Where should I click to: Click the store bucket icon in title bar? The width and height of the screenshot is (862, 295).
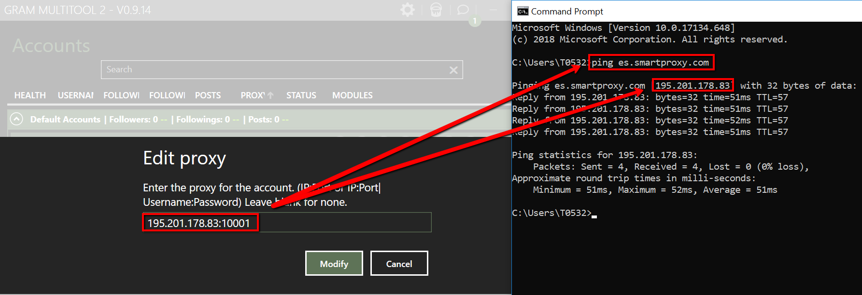tap(436, 10)
